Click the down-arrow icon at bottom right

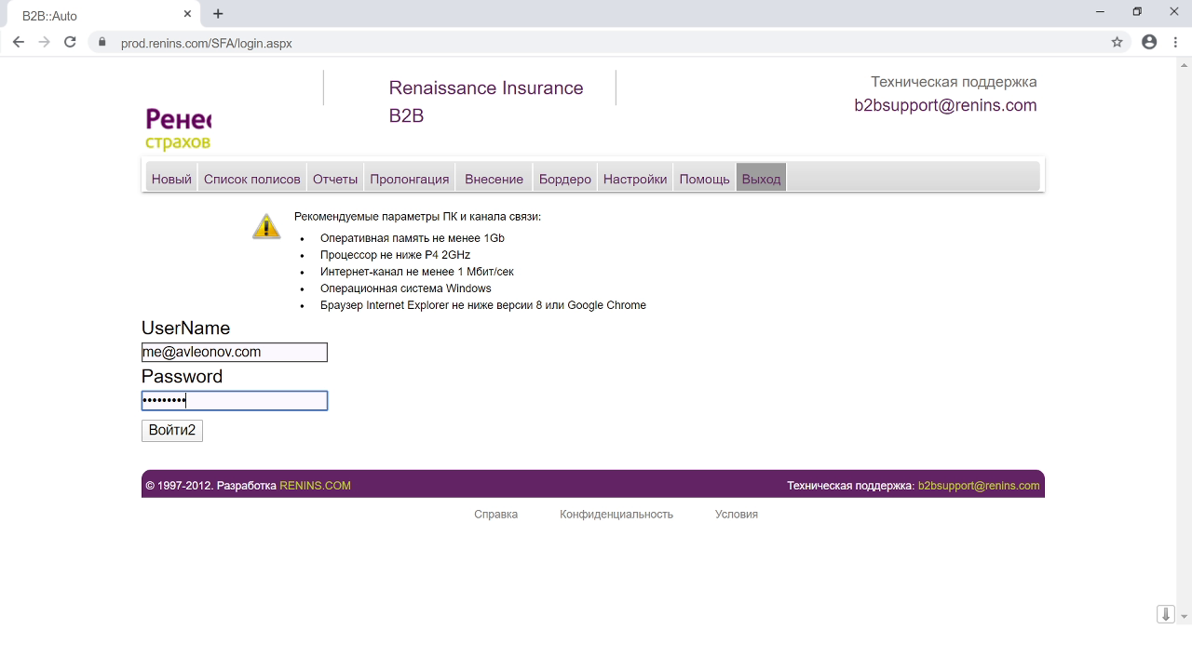1165,614
